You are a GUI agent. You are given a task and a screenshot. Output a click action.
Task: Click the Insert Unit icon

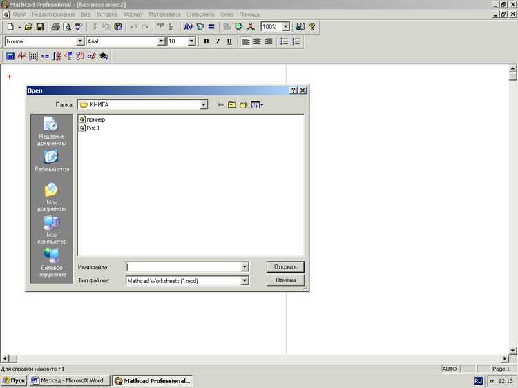[x=200, y=27]
